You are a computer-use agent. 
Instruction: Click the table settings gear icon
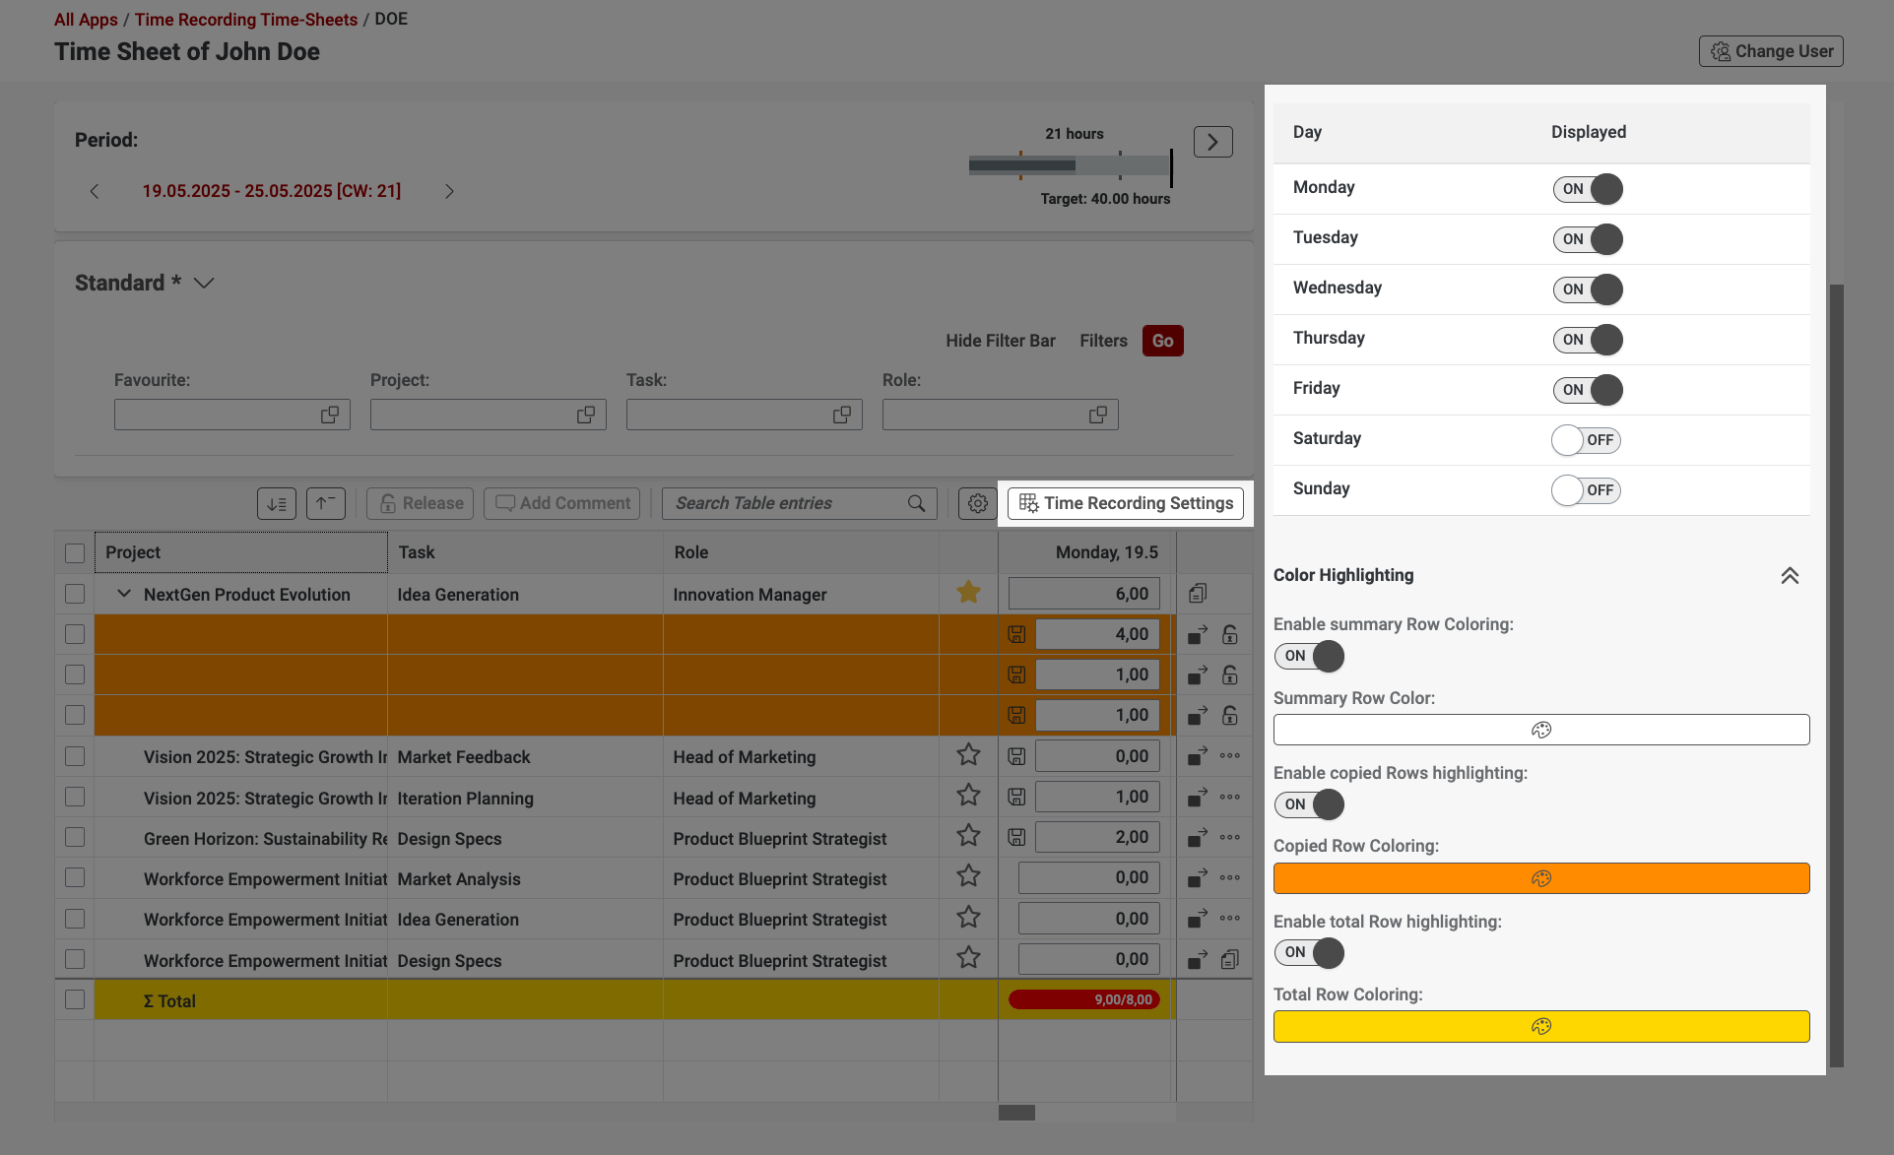(977, 503)
